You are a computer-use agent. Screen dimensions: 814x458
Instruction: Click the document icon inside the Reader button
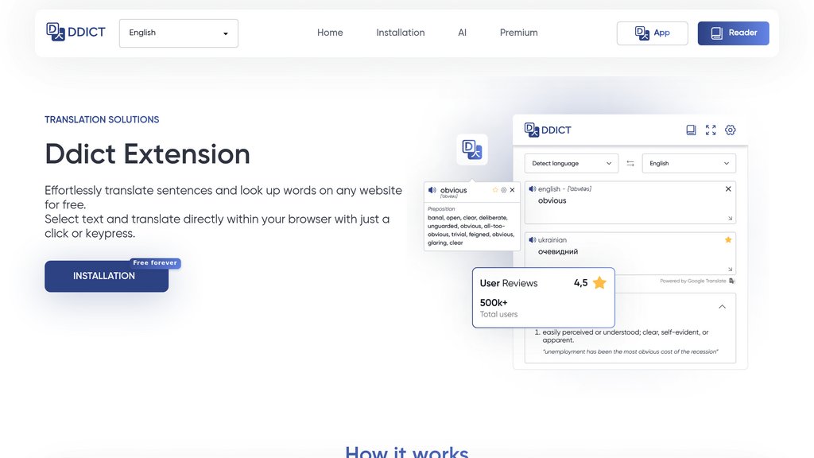pos(717,33)
